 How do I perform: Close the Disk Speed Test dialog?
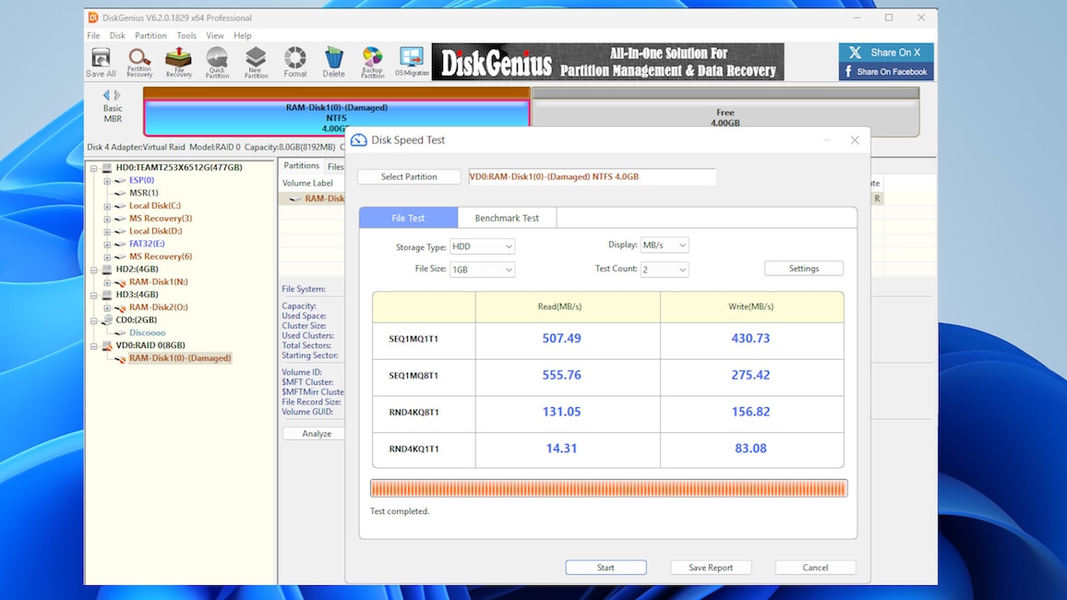coord(855,140)
